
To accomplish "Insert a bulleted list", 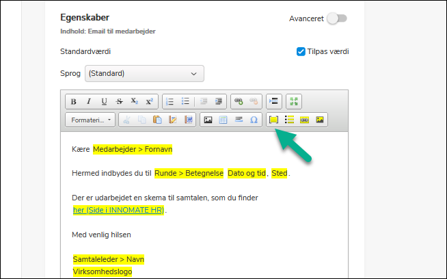I will (185, 101).
